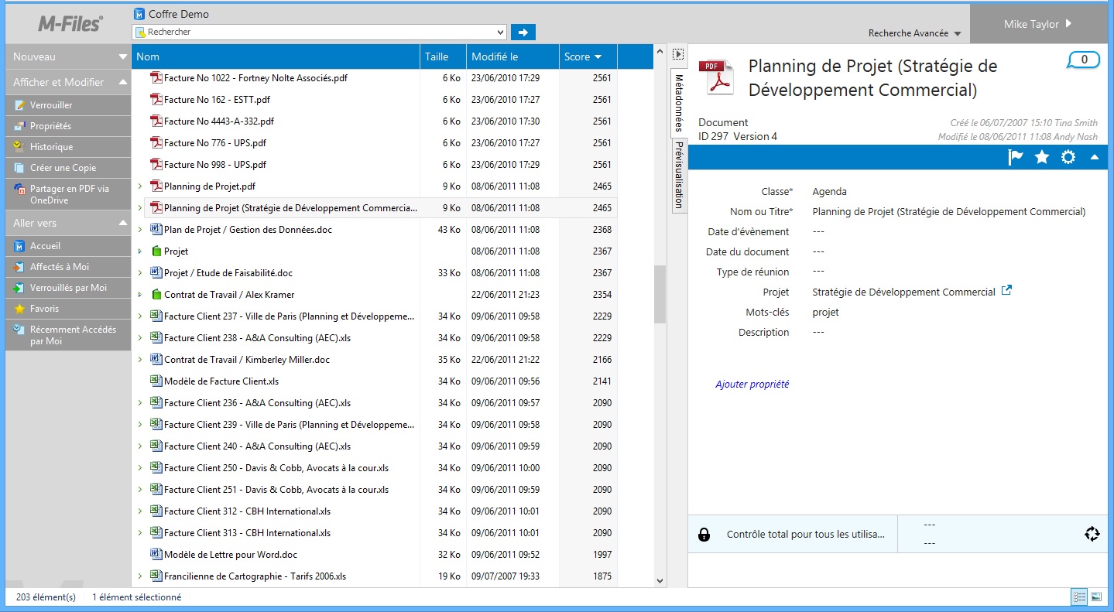Click the blue search arrow button
This screenshot has width=1114, height=612.
point(523,32)
